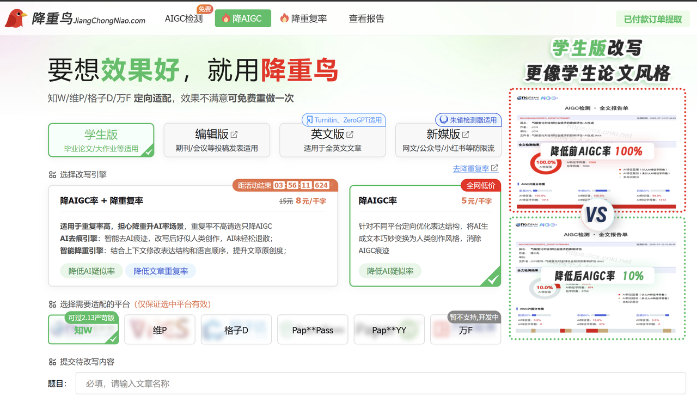The width and height of the screenshot is (697, 402).
Task: Click the 降低文章重复率 tag
Action: 161,271
